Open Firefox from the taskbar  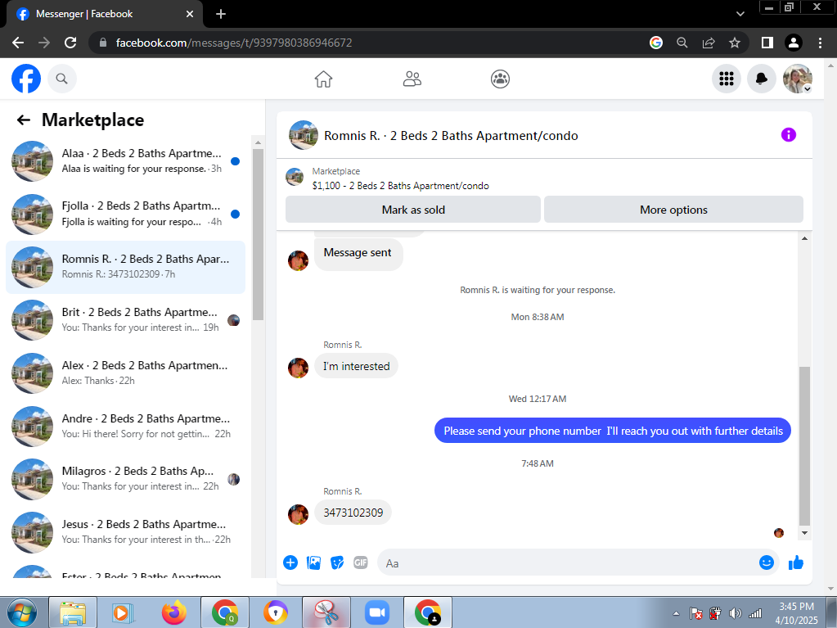click(174, 613)
